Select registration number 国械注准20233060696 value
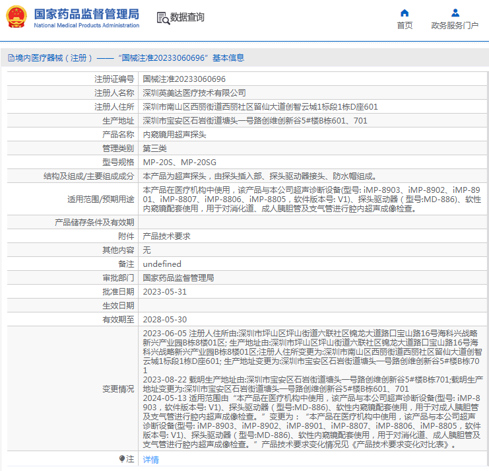 click(x=184, y=79)
